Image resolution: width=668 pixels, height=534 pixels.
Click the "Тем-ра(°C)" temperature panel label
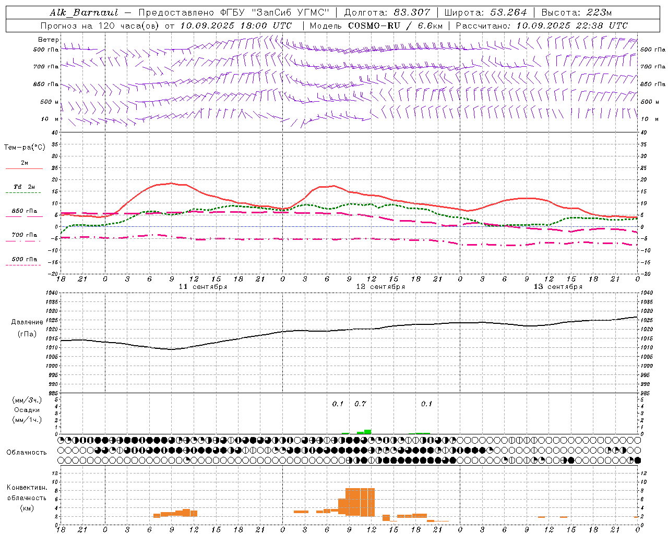click(25, 148)
